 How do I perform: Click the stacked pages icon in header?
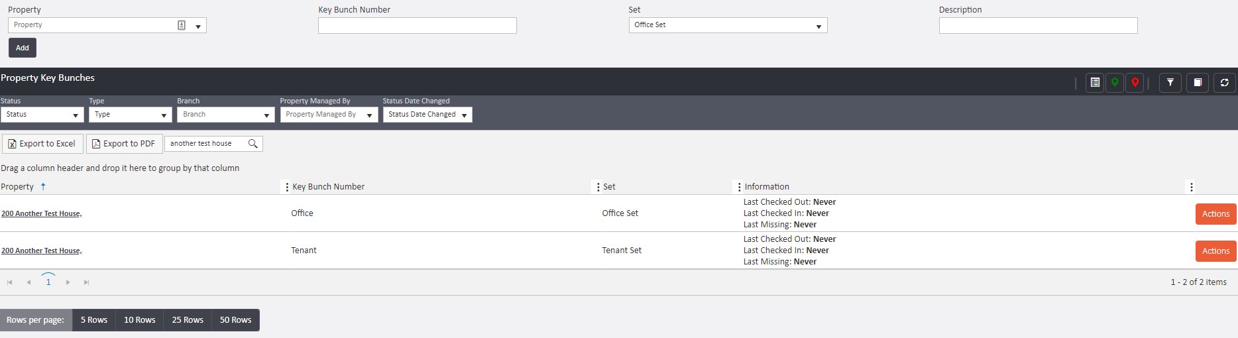click(1198, 83)
